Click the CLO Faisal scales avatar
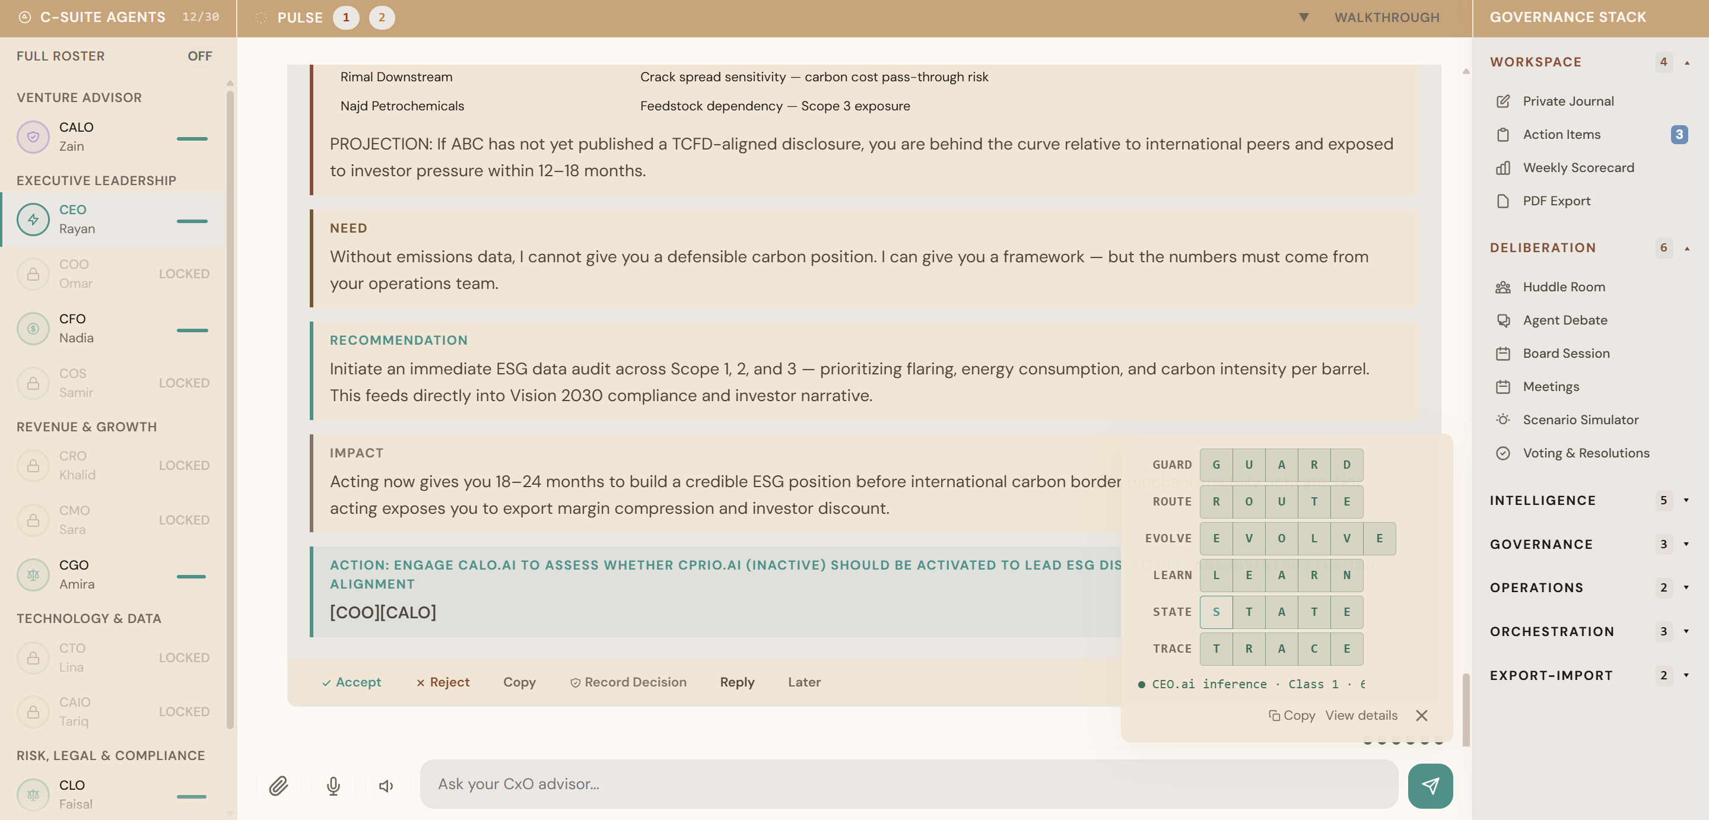 (33, 794)
